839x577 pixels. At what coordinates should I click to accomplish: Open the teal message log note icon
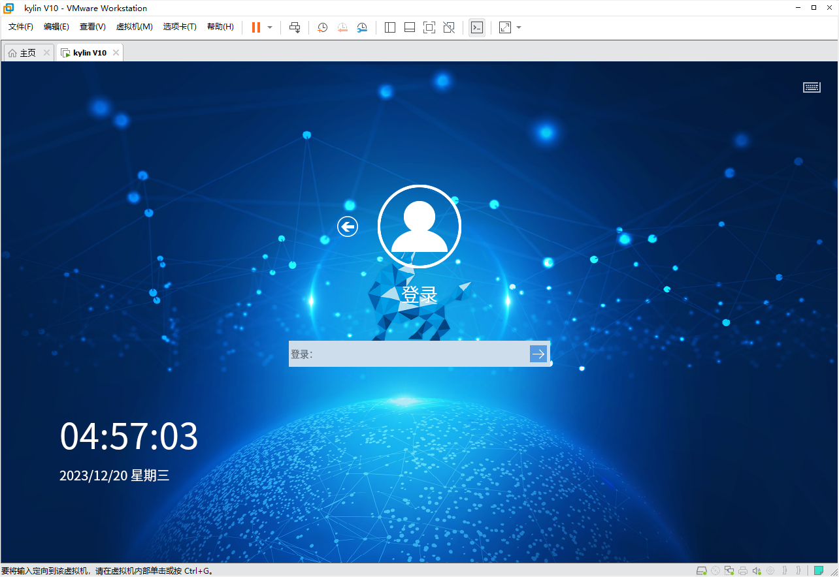tap(819, 570)
